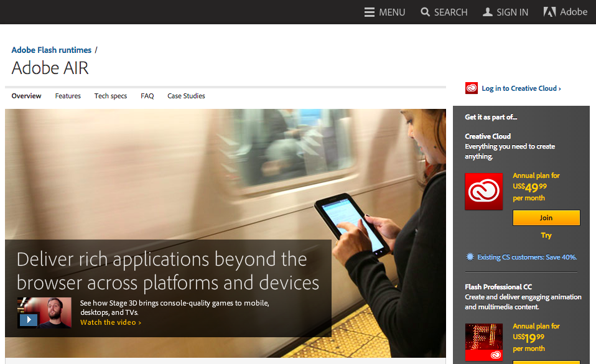The width and height of the screenshot is (596, 364).
Task: Click the Try link under Join
Action: click(546, 235)
